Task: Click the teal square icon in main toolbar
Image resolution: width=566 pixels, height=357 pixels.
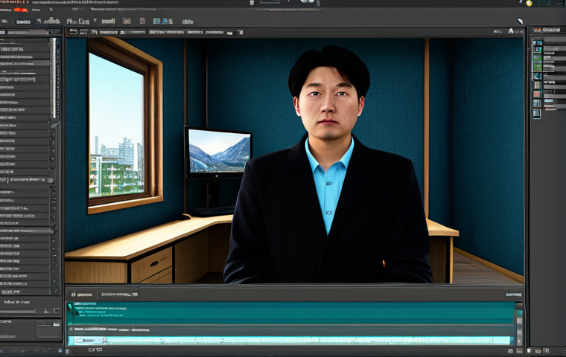Action: coord(157,22)
